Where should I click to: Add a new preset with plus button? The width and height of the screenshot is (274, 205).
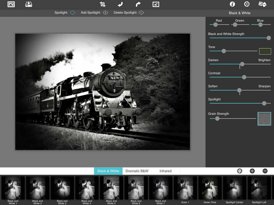(x=252, y=171)
